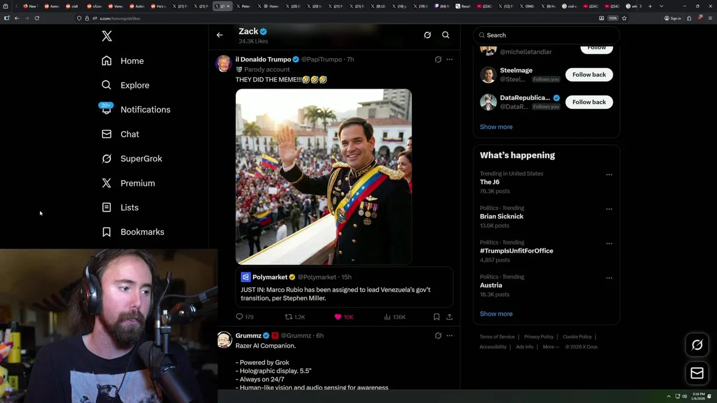Screen dimensions: 717x403
Task: Unlike the post with 10K likes
Action: pos(338,317)
